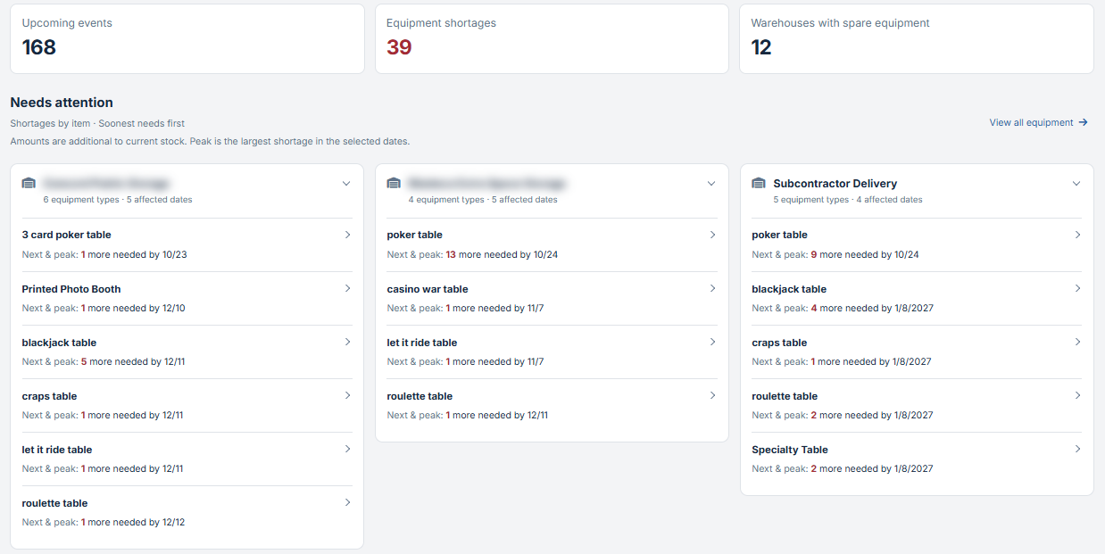This screenshot has height=554, width=1105.
Task: Click let it ride table needed by 12/11
Action: click(x=187, y=459)
